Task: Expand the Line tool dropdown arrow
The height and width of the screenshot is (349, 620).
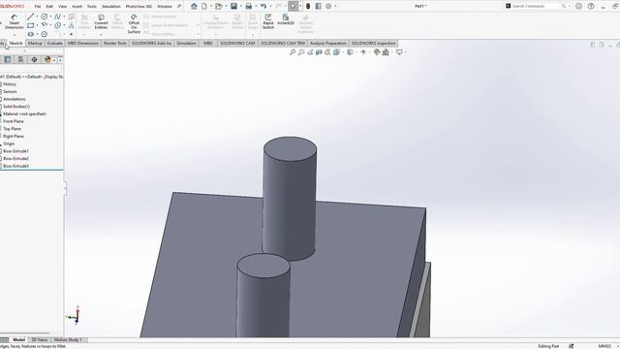Action: [x=37, y=16]
